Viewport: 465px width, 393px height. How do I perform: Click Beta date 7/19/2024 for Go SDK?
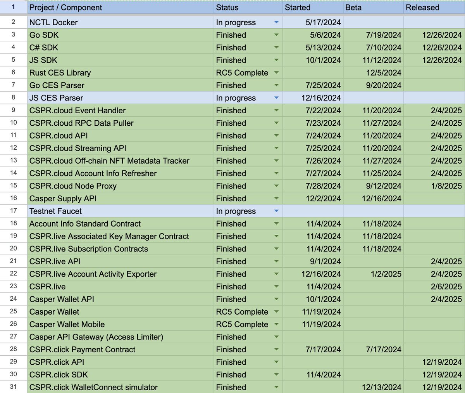(x=373, y=35)
